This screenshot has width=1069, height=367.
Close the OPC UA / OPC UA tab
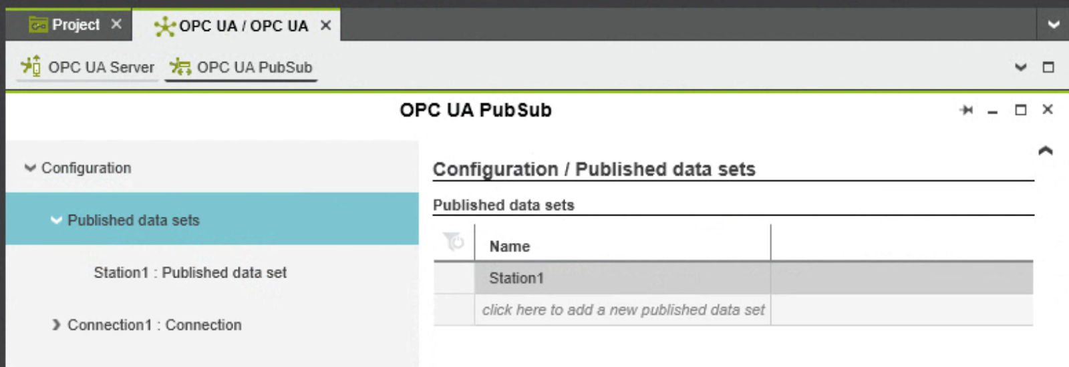point(325,25)
